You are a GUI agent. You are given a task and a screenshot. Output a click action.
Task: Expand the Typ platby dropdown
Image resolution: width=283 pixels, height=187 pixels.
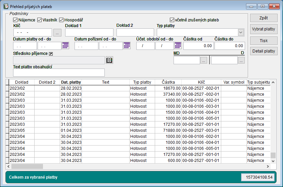pyautogui.click(x=241, y=32)
